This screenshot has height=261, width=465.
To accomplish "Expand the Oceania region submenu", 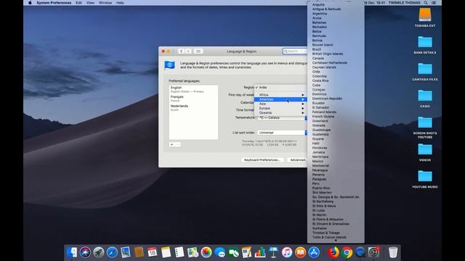I will tap(280, 113).
